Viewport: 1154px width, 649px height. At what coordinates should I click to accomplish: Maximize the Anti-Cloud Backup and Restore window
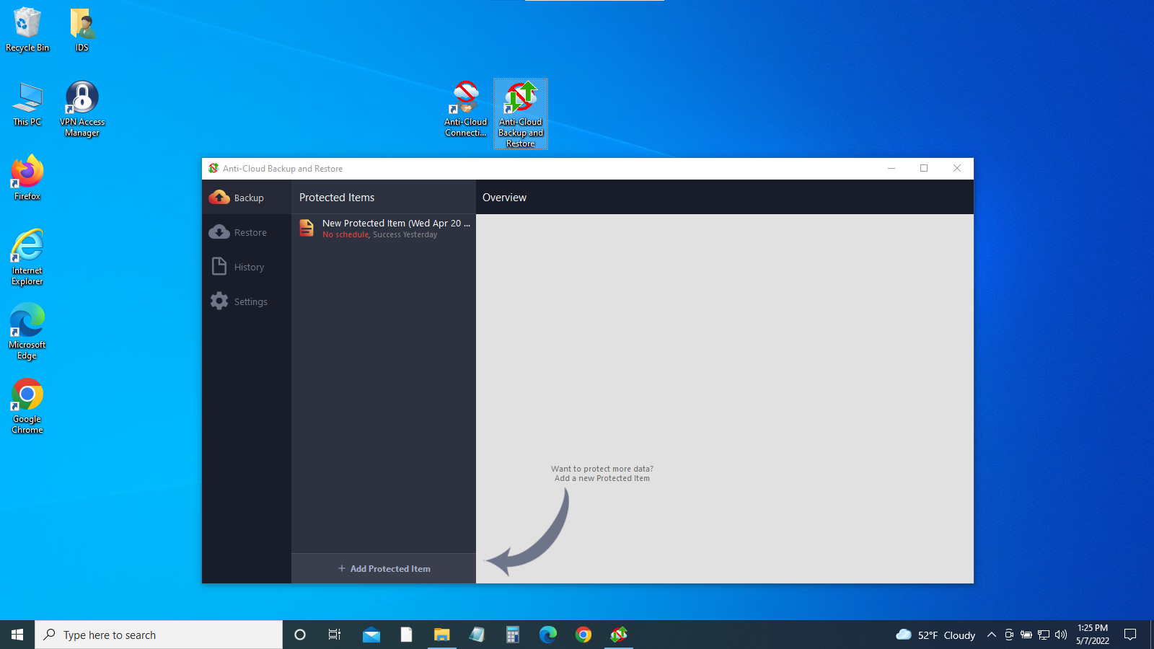coord(924,168)
